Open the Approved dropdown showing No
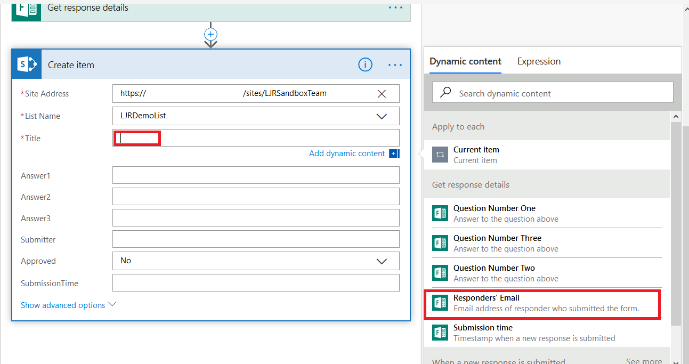Viewport: 689px width, 364px height. click(x=382, y=261)
